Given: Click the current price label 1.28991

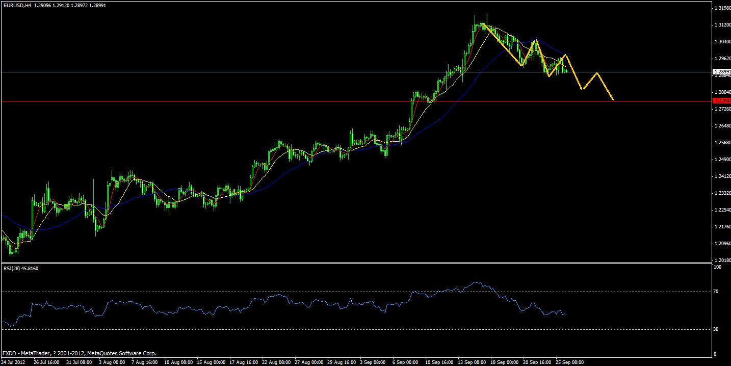Looking at the screenshot, I should point(721,72).
